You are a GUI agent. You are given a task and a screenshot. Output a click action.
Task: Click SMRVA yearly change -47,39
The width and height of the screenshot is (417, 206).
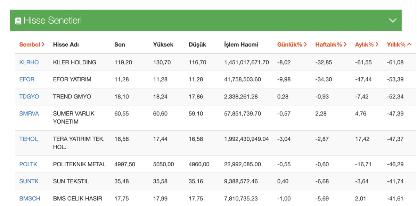click(x=395, y=113)
